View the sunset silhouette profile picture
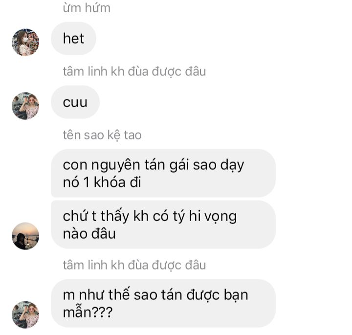The height and width of the screenshot is (335, 352). 25,236
